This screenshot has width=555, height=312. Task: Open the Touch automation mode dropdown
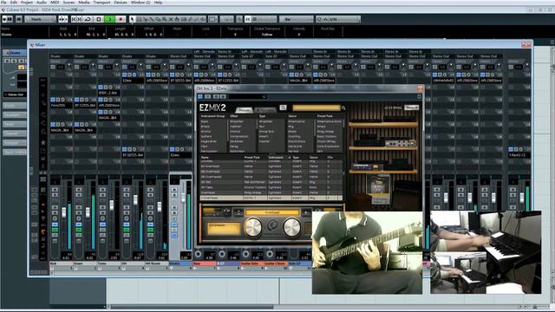point(40,19)
